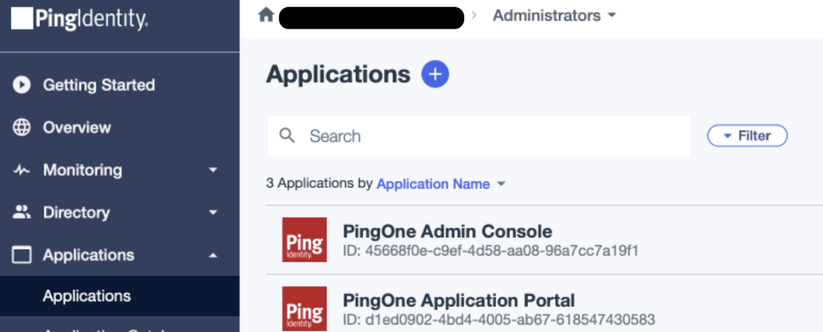Click the Directory people icon
Viewport: 823px width, 332px height.
point(21,212)
